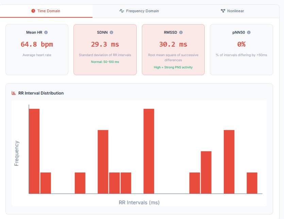
Task: Click the "RR Intervals (ms)" axis label
Action: pos(139,202)
